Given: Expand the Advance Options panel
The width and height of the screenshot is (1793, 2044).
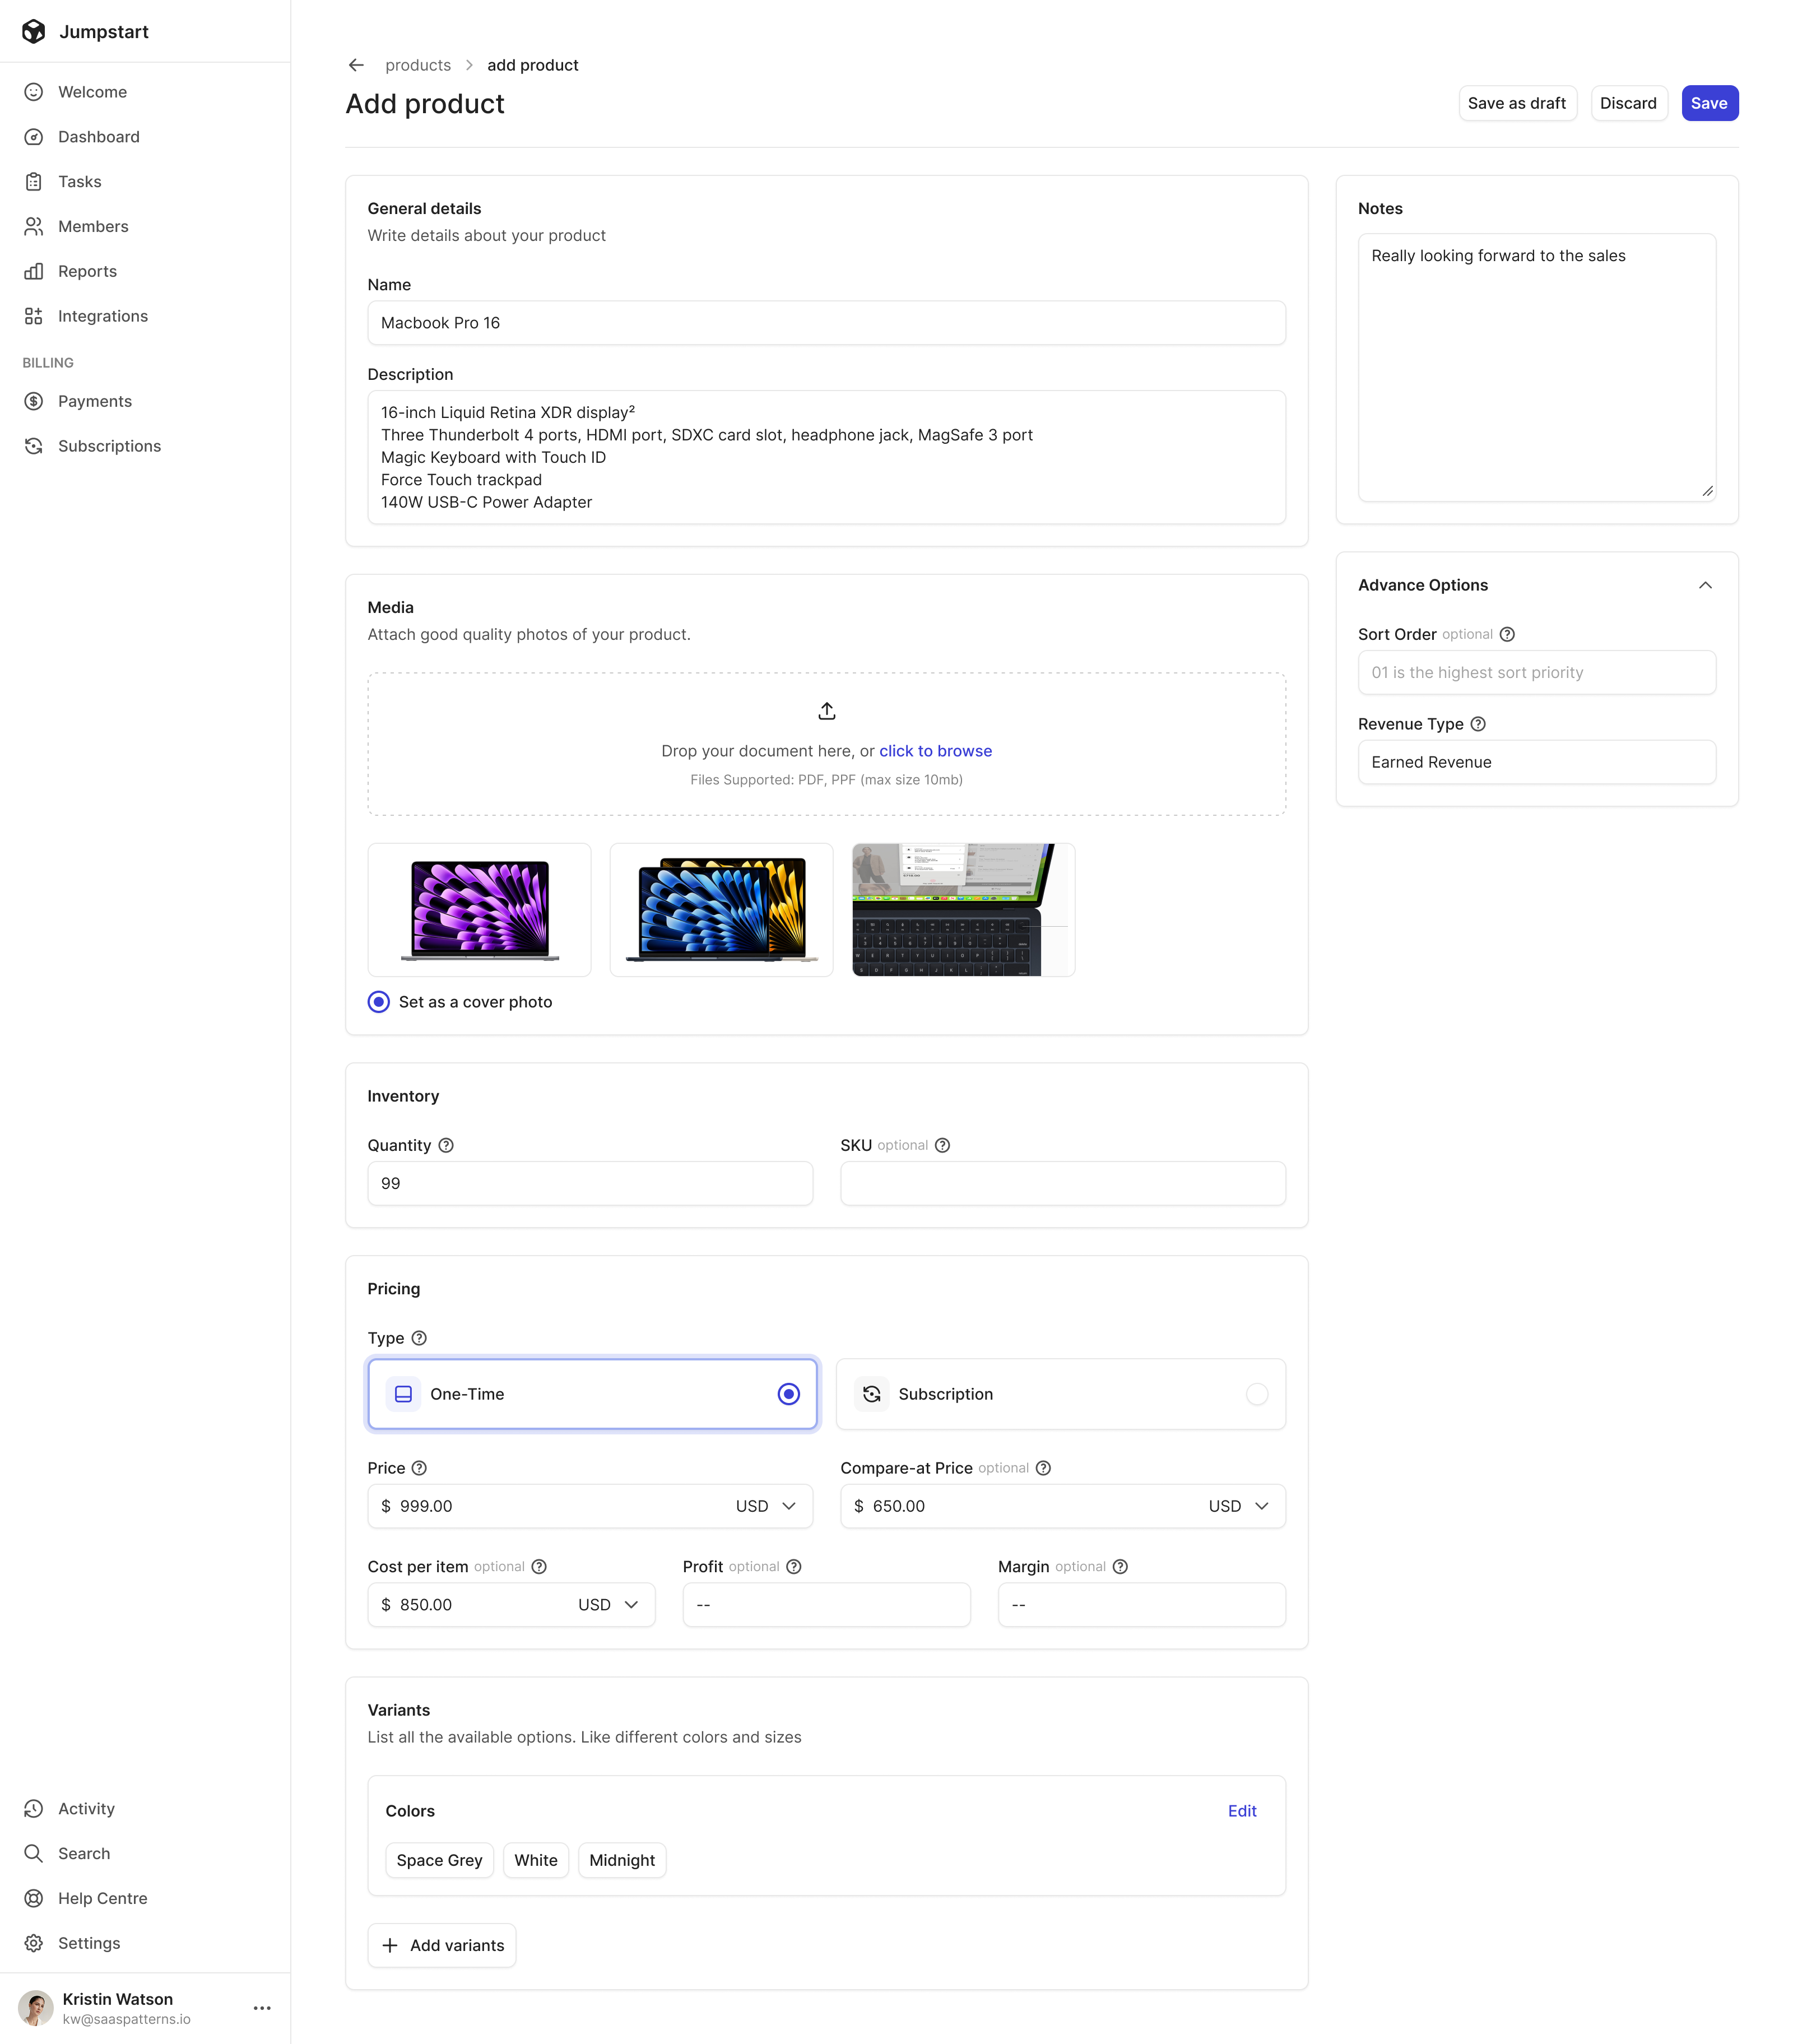Looking at the screenshot, I should pos(1704,584).
